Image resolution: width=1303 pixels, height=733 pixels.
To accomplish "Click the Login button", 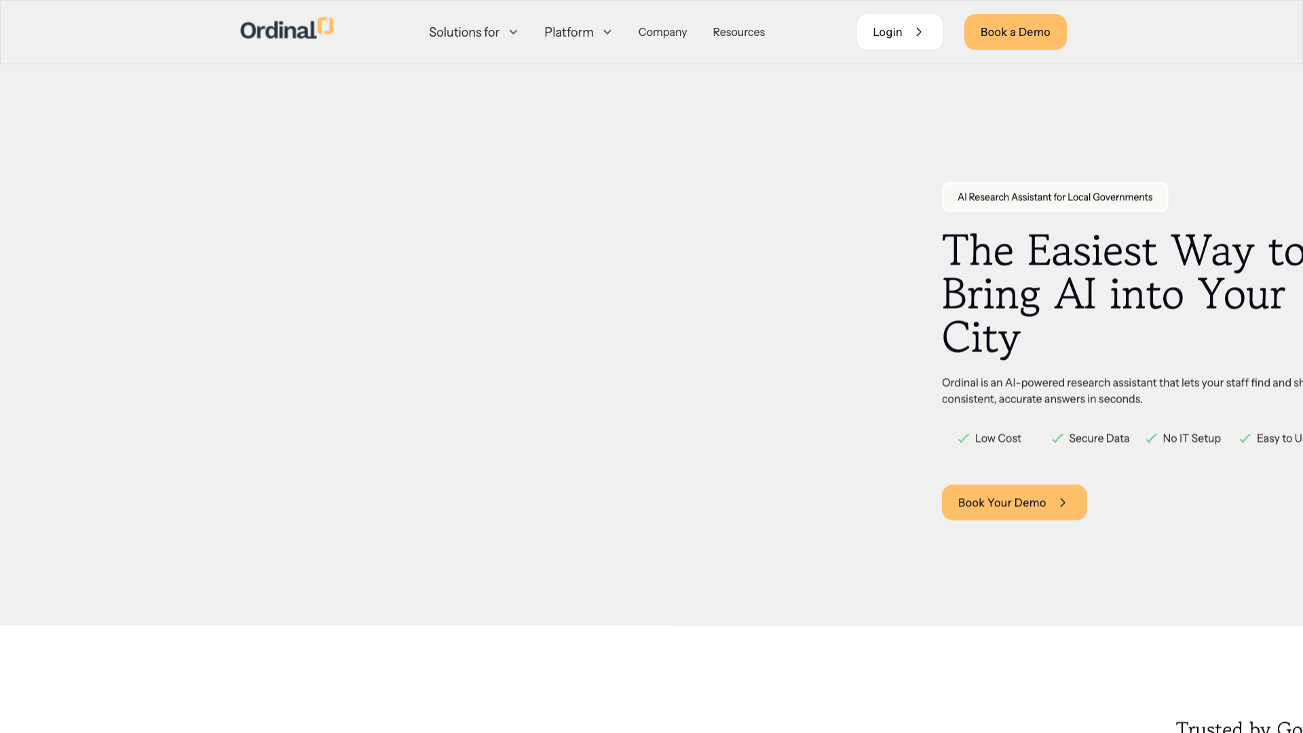I will [x=900, y=32].
